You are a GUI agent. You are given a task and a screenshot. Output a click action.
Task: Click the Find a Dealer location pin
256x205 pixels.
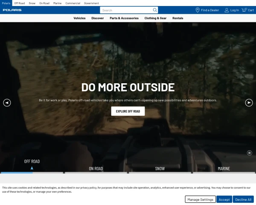point(198,10)
